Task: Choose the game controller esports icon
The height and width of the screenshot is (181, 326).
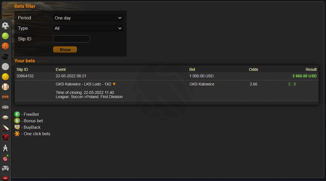Action: pyautogui.click(x=5, y=168)
